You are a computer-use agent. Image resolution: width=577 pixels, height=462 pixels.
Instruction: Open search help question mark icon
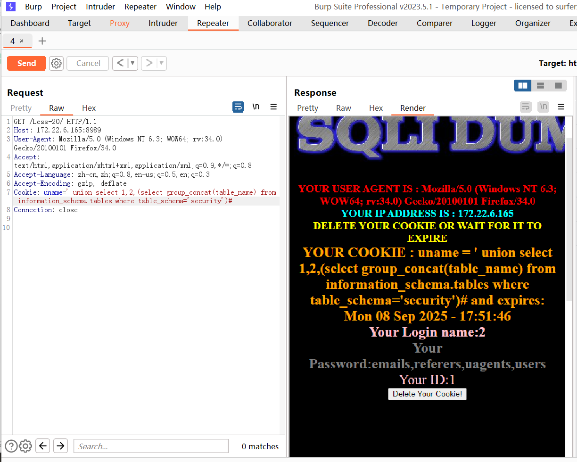tap(11, 446)
